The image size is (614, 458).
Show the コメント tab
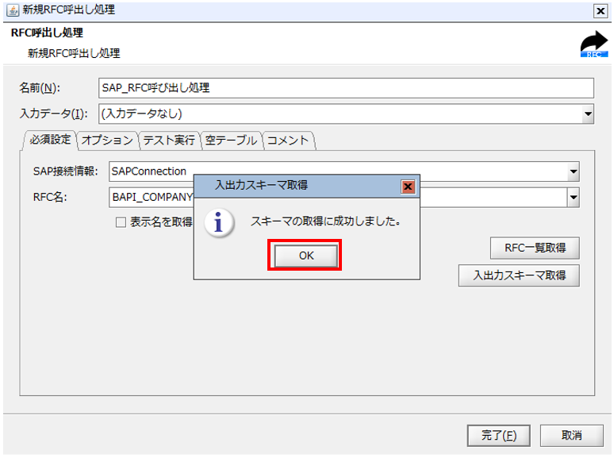tap(288, 140)
